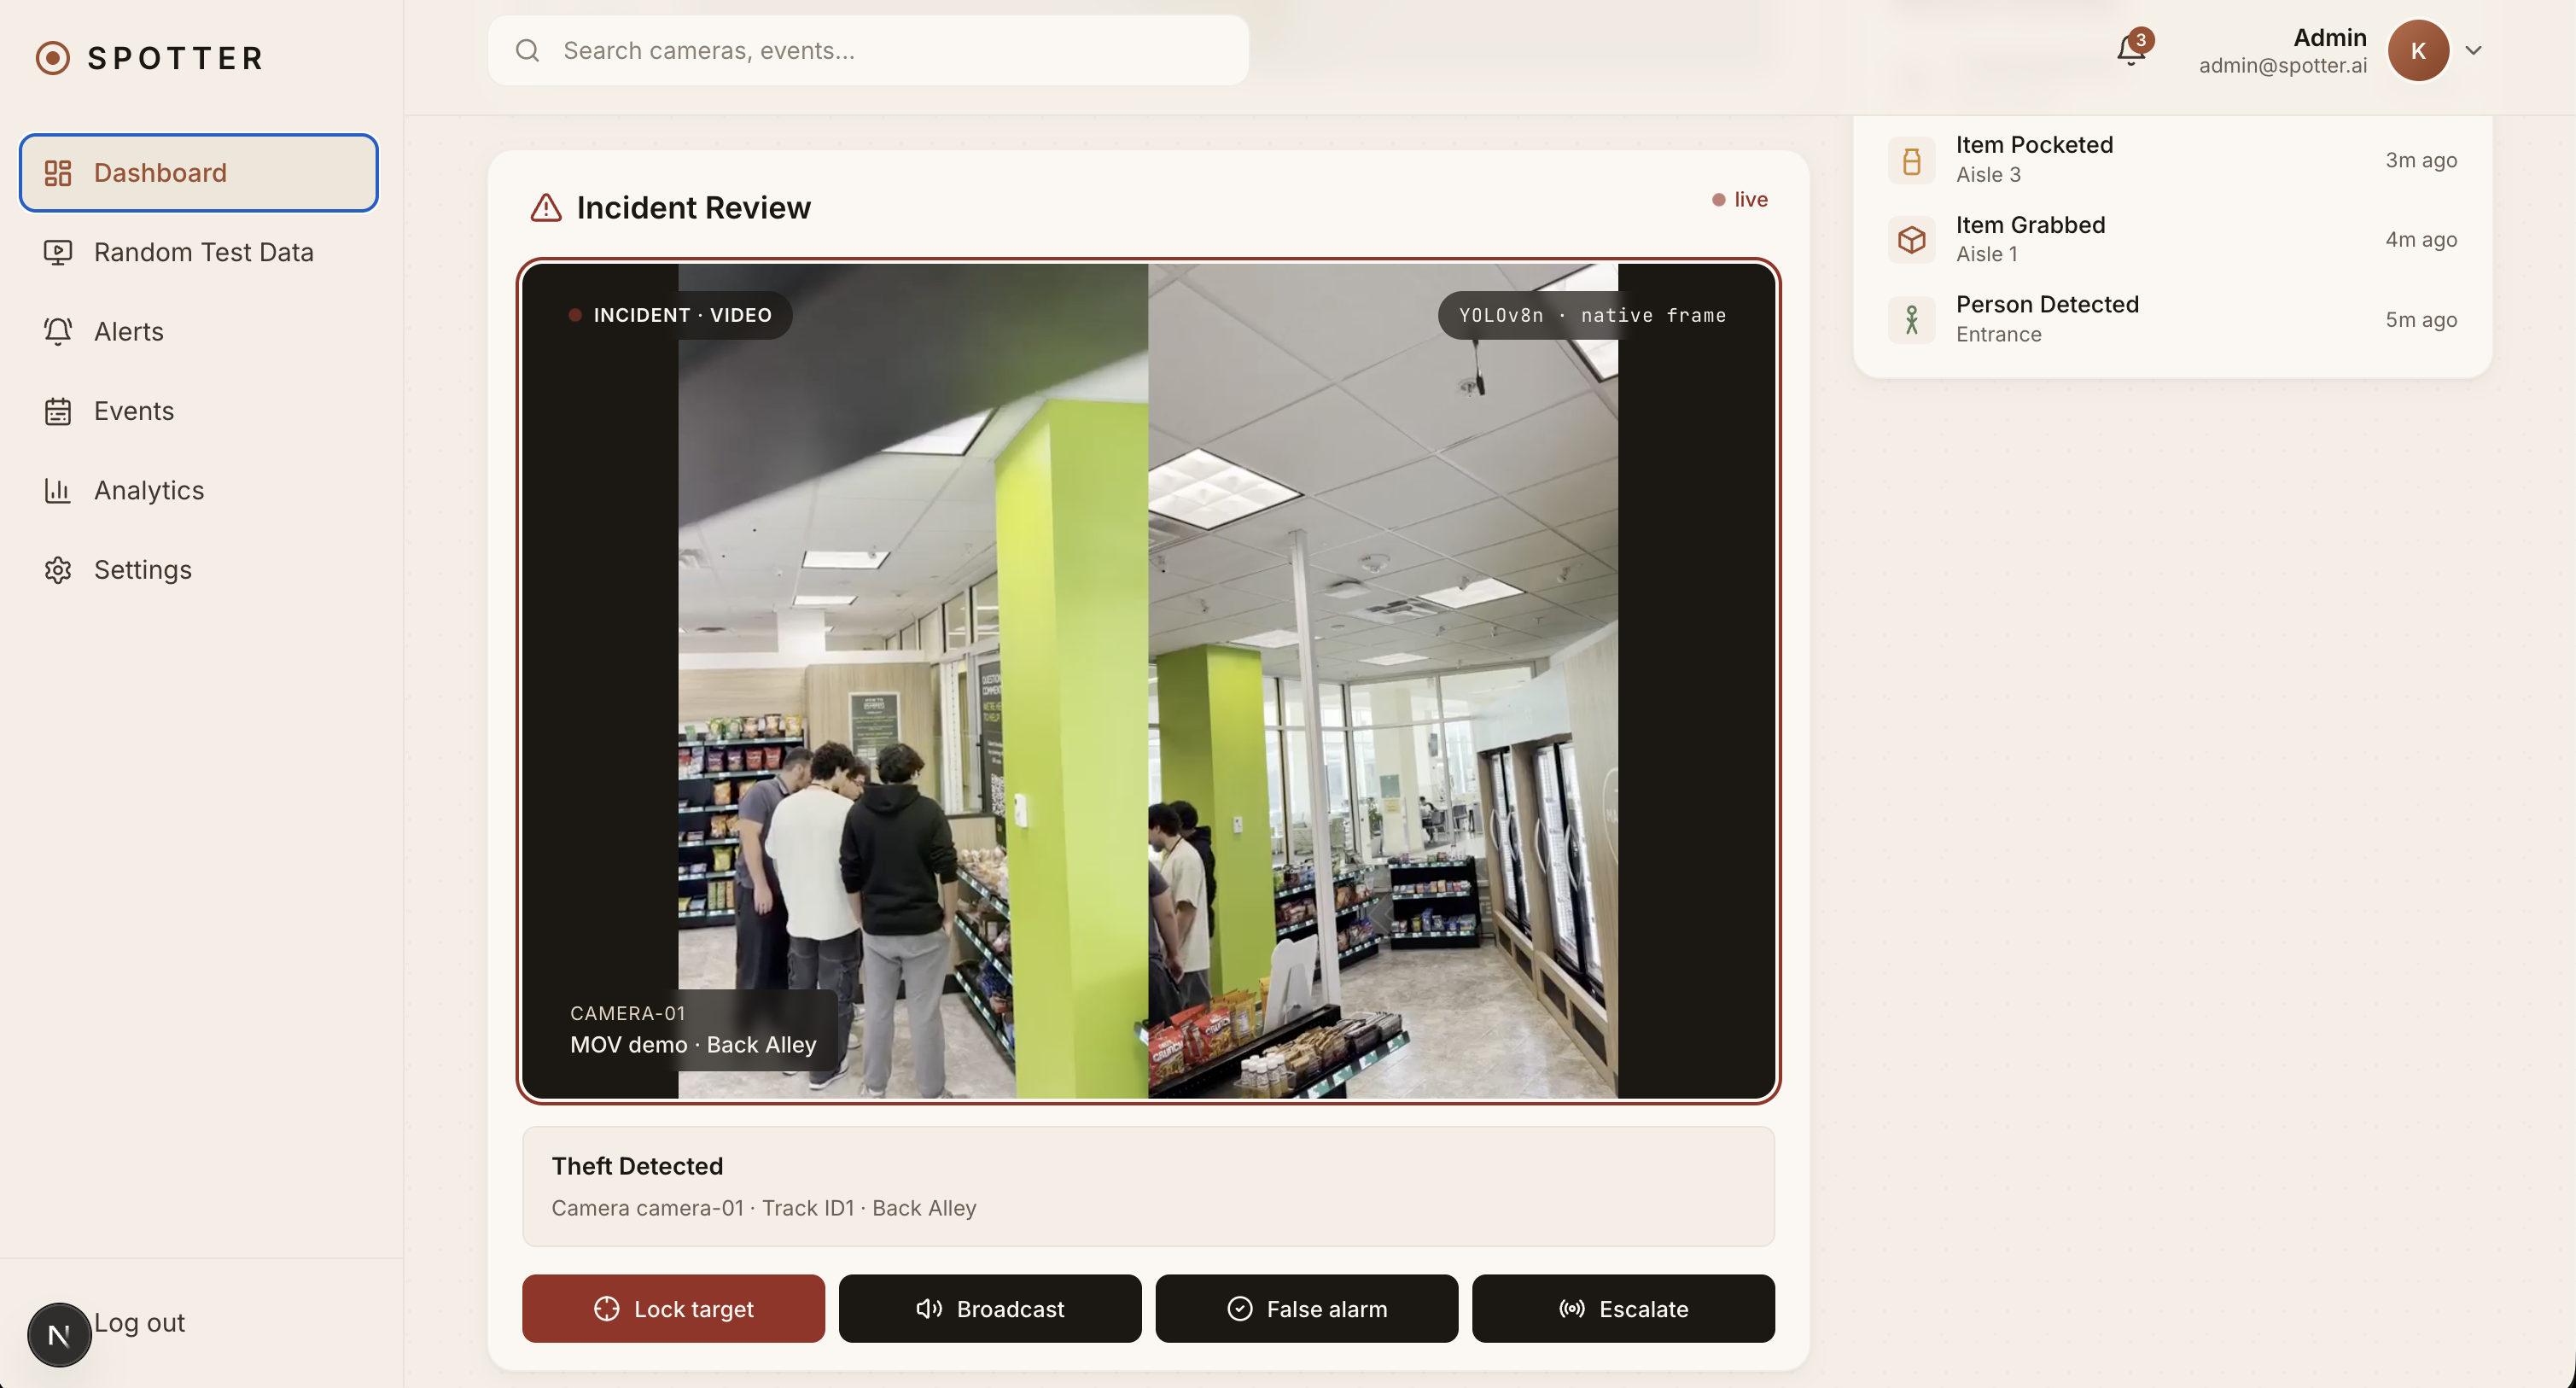Click the incident video frame

point(1148,680)
